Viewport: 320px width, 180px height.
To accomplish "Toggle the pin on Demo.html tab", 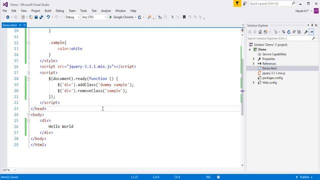I will coord(20,25).
